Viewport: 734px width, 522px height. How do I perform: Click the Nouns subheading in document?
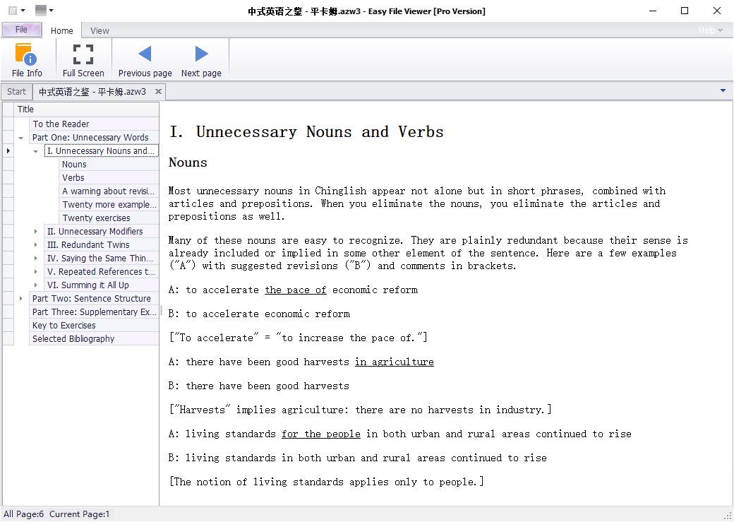[x=188, y=162]
